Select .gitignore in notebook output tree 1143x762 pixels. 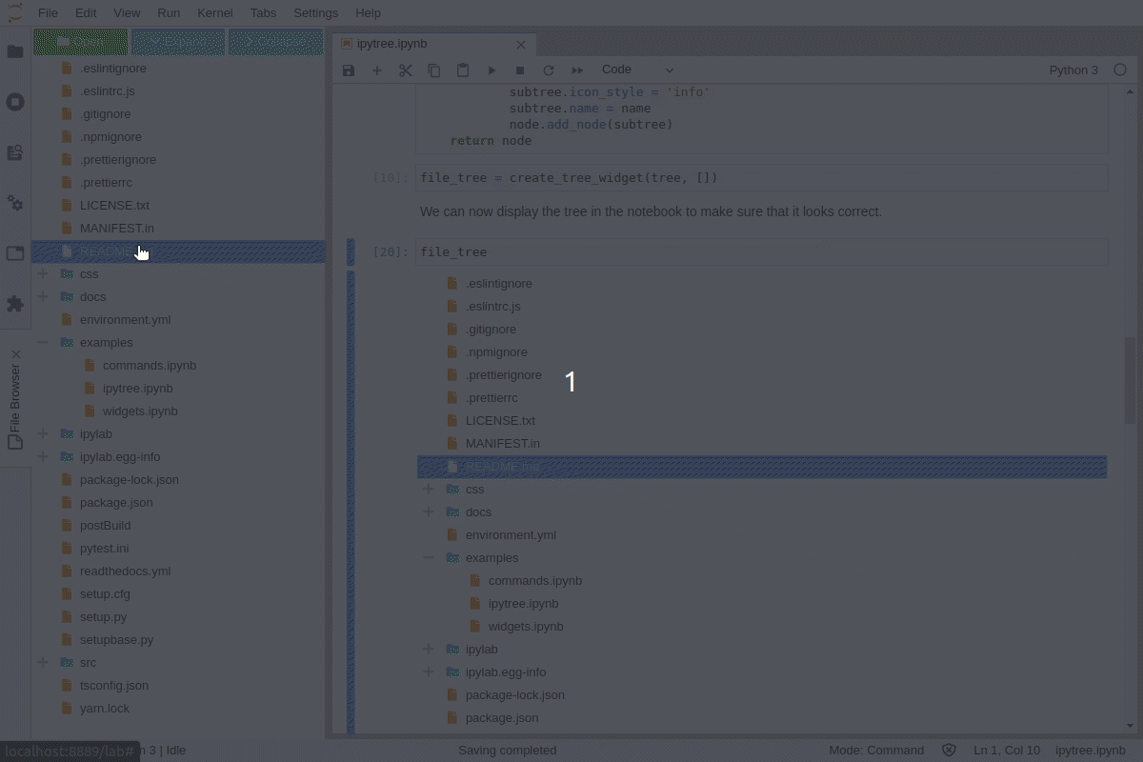[x=491, y=329]
